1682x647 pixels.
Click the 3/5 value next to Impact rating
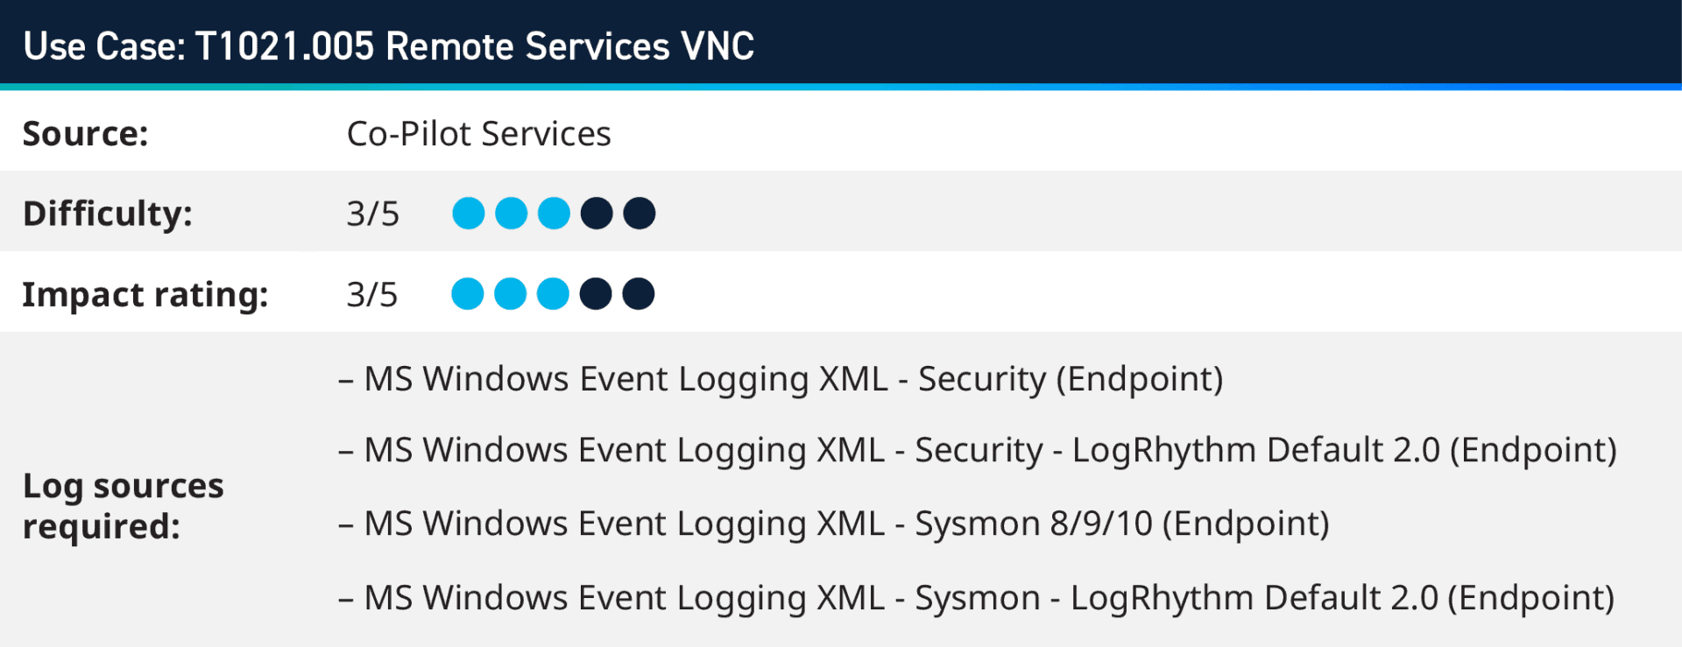coord(372,295)
